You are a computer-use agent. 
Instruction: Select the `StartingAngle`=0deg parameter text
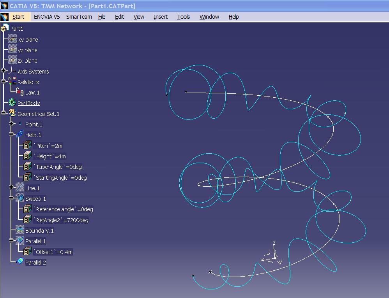[x=60, y=178]
